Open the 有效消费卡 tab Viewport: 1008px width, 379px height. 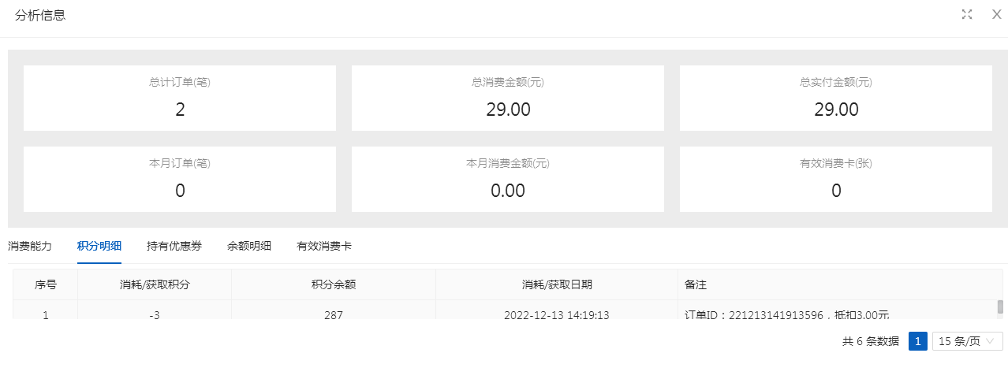point(324,246)
